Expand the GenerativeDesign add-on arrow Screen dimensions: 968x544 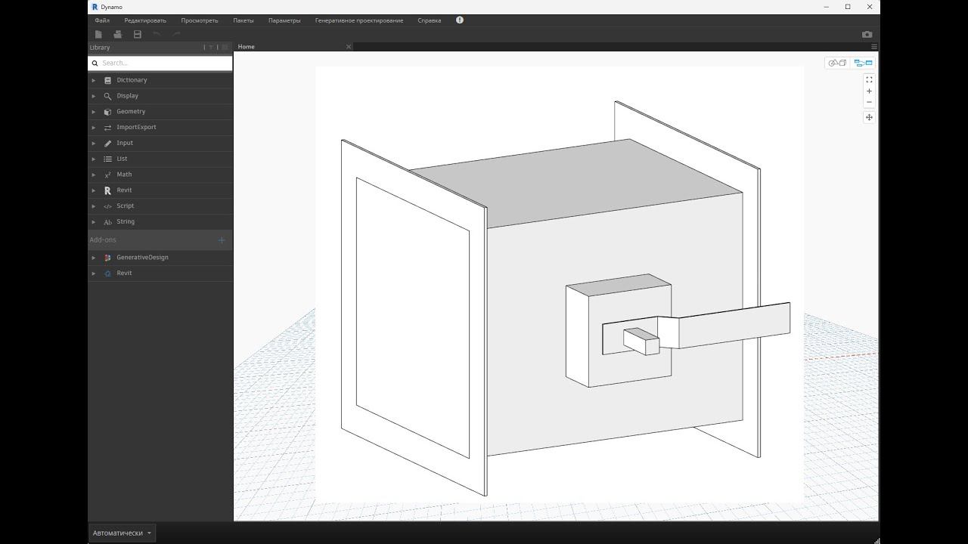[x=94, y=258]
